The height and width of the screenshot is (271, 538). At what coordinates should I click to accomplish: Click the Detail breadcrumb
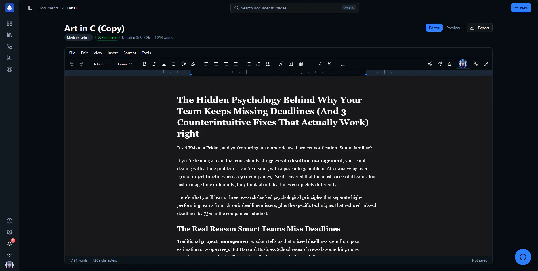(x=72, y=8)
